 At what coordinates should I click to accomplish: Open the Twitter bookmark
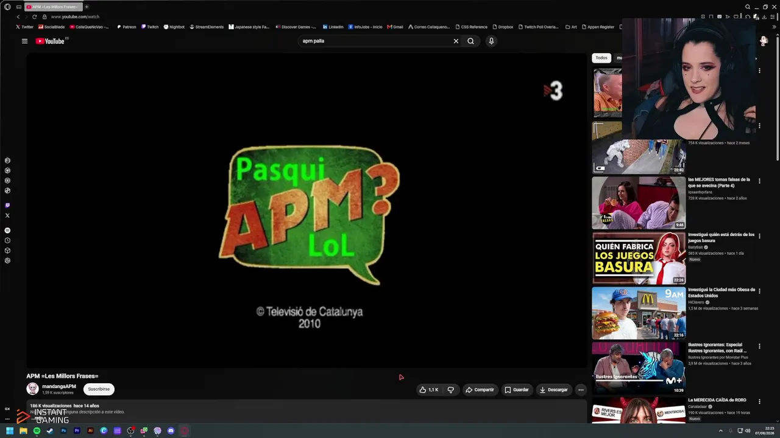(25, 27)
